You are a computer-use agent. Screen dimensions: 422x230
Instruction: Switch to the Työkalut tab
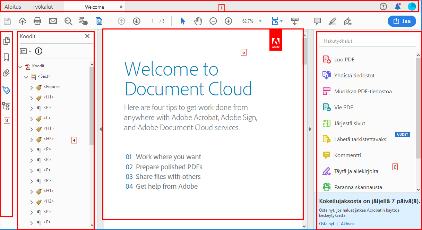click(x=42, y=7)
